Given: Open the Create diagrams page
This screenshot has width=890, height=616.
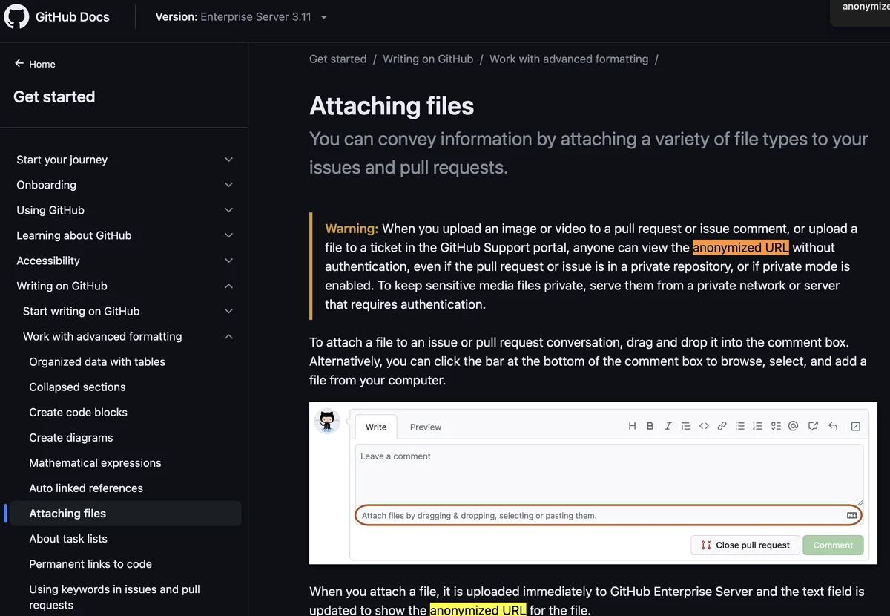Looking at the screenshot, I should pos(71,437).
